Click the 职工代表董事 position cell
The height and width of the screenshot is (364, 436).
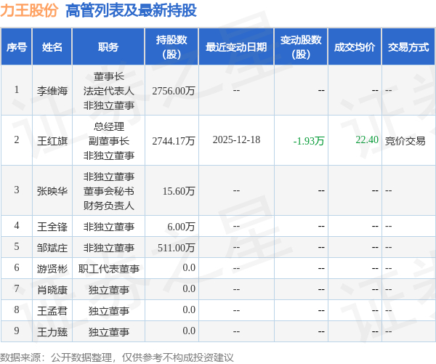click(x=109, y=269)
